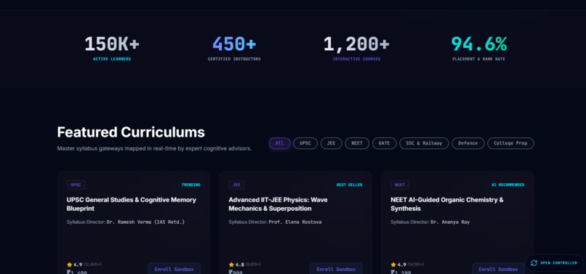This screenshot has width=586, height=274.
Task: Open Advanced IIT-JEE Physics course title
Action: click(x=278, y=204)
